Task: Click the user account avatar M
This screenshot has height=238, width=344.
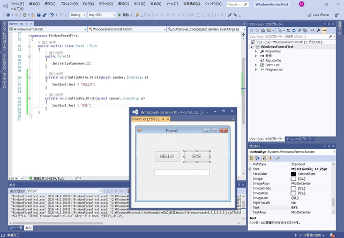Action: (302, 4)
